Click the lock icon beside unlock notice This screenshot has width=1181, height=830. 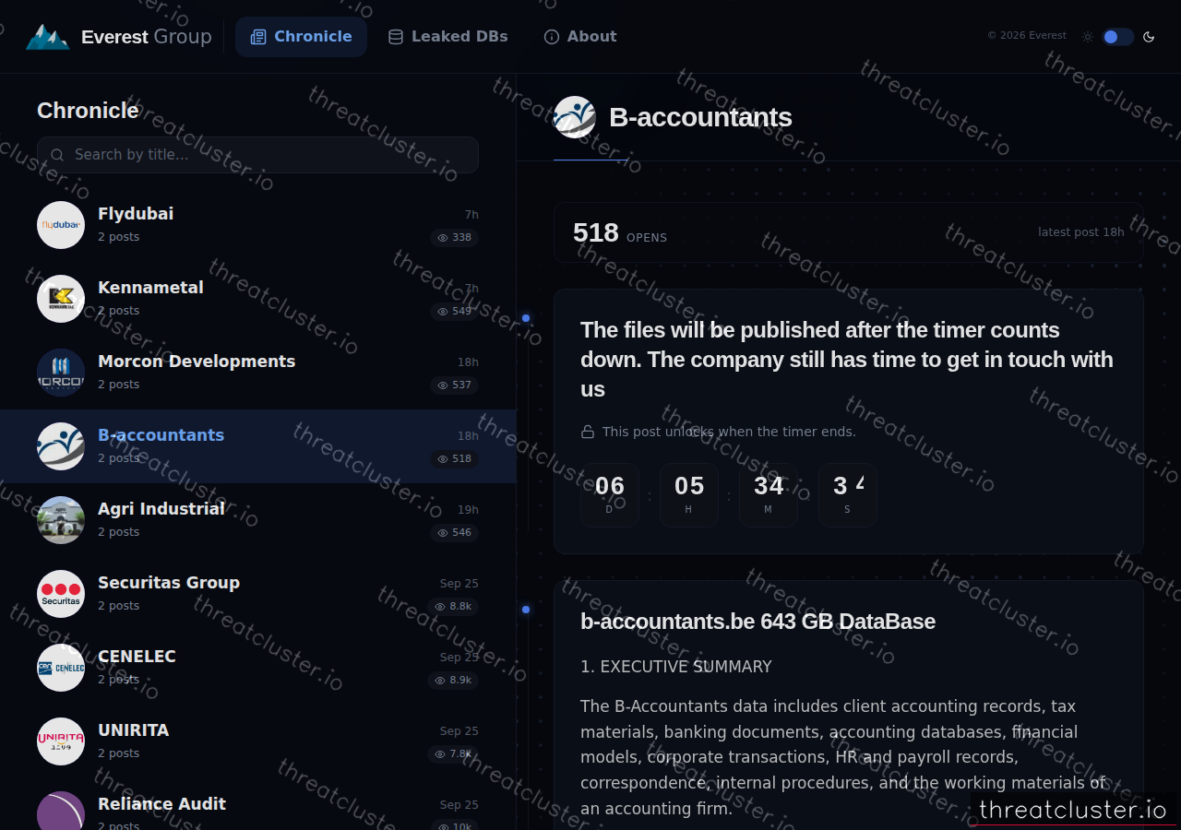coord(588,432)
